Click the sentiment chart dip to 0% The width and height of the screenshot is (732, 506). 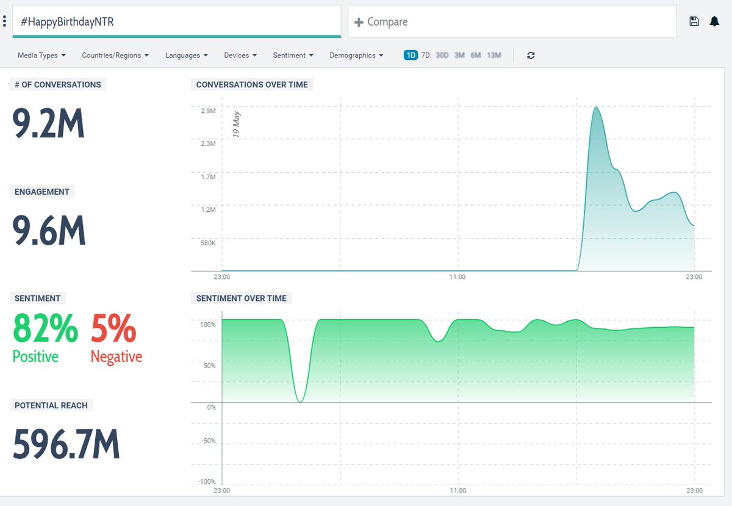(x=300, y=401)
